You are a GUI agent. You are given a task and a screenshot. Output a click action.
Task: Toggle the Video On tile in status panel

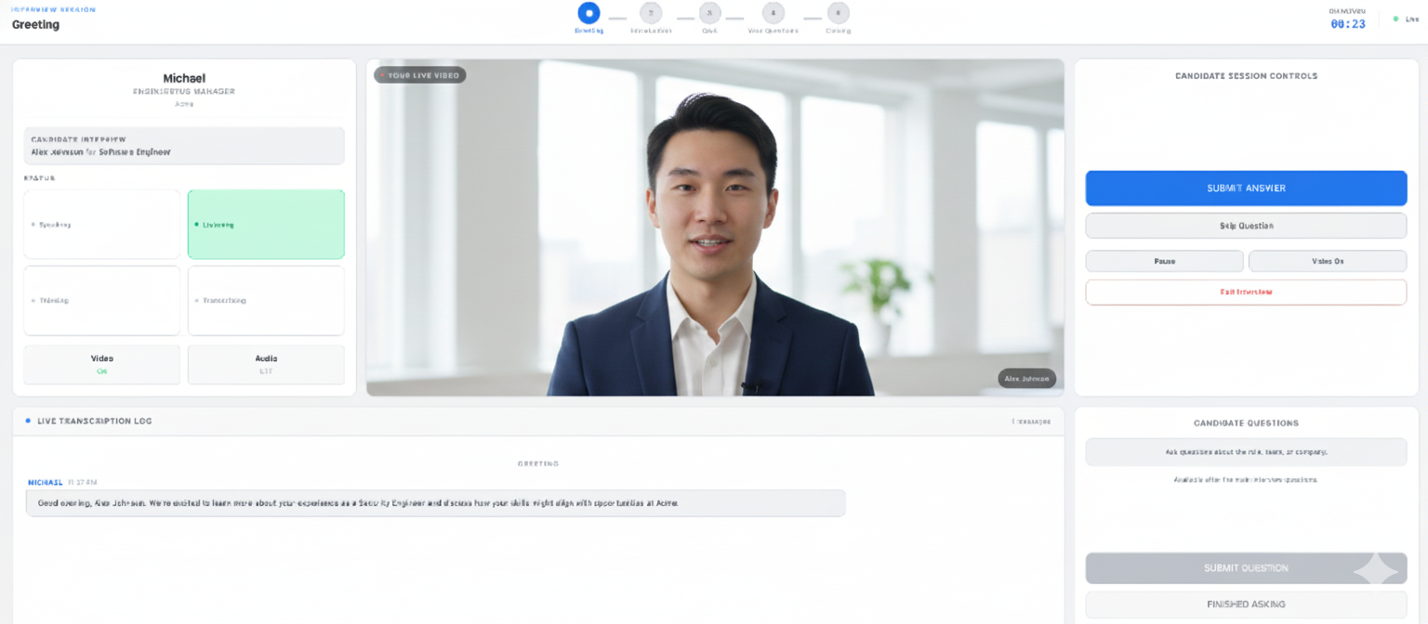[102, 364]
